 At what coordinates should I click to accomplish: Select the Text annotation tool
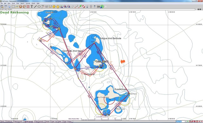click(x=32, y=6)
